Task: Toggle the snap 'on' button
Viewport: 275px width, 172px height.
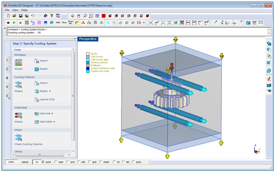Action: [37, 162]
